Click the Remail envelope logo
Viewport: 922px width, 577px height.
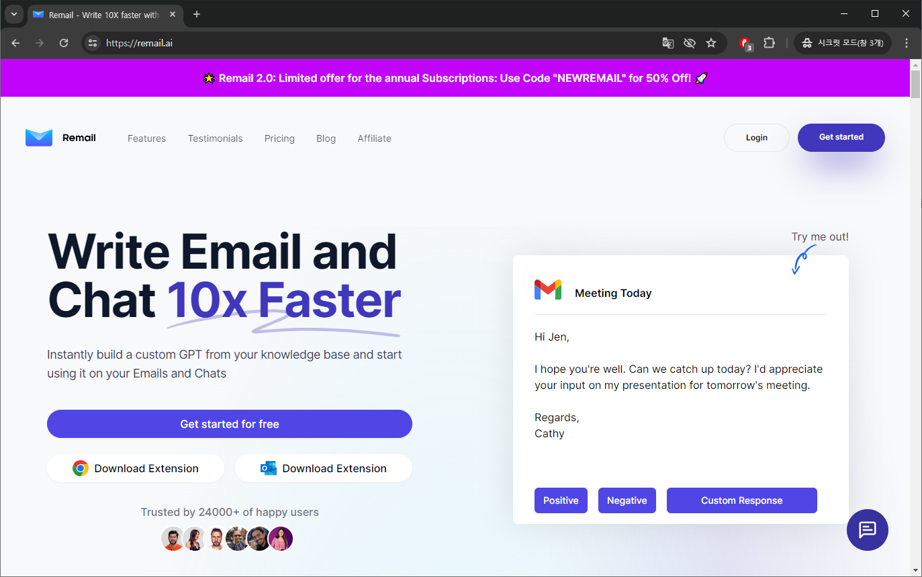pyautogui.click(x=39, y=138)
